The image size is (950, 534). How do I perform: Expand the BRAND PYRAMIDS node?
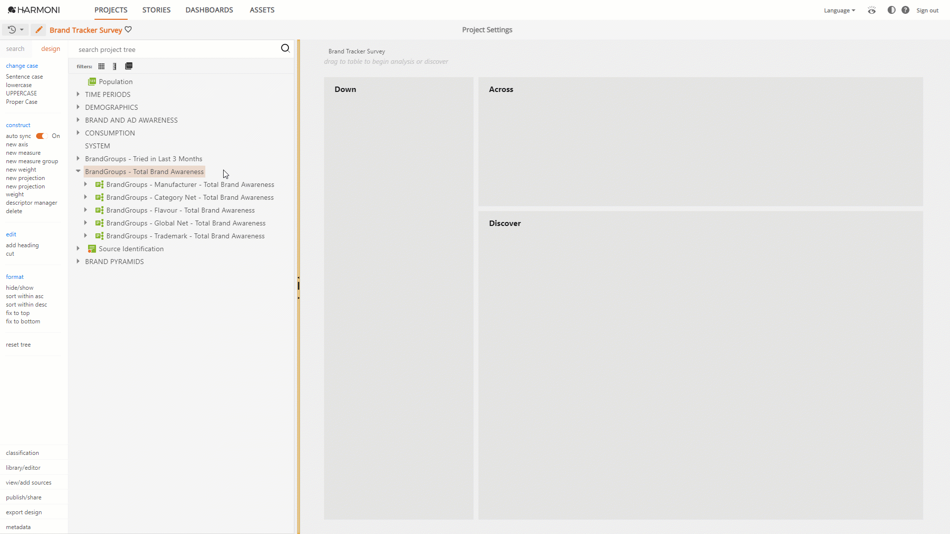point(78,261)
